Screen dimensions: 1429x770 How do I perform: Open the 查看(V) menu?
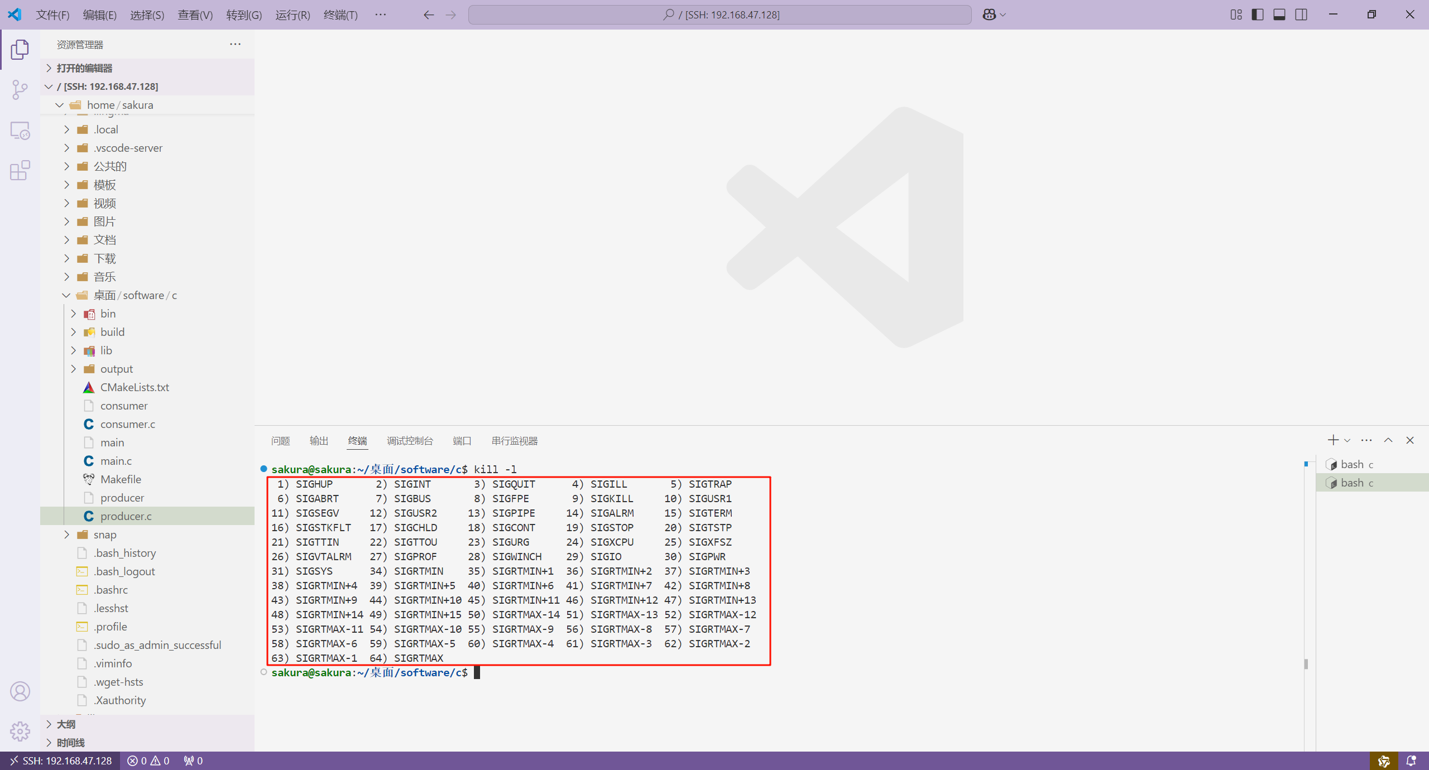[195, 15]
